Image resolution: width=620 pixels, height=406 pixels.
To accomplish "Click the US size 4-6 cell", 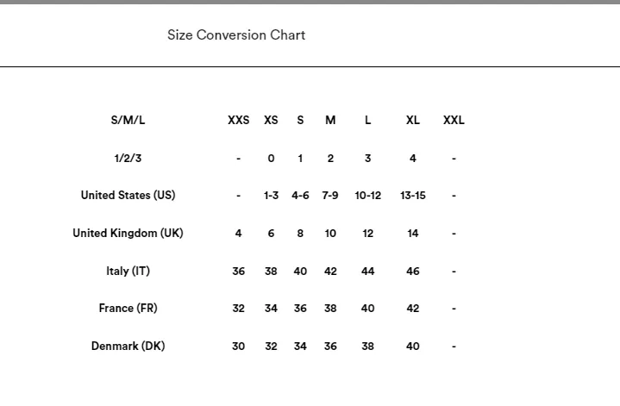I will pos(300,196).
